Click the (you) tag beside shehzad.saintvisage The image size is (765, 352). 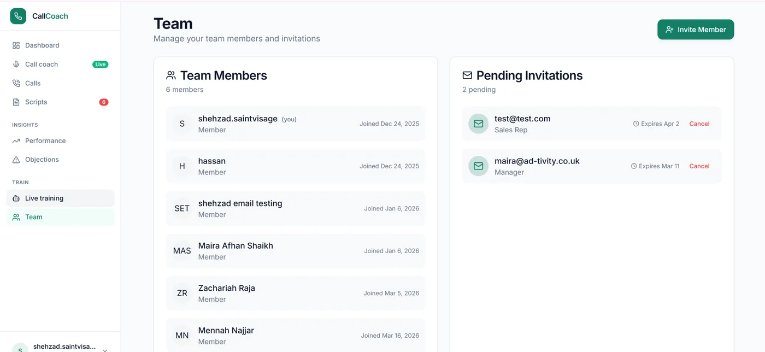coord(289,119)
